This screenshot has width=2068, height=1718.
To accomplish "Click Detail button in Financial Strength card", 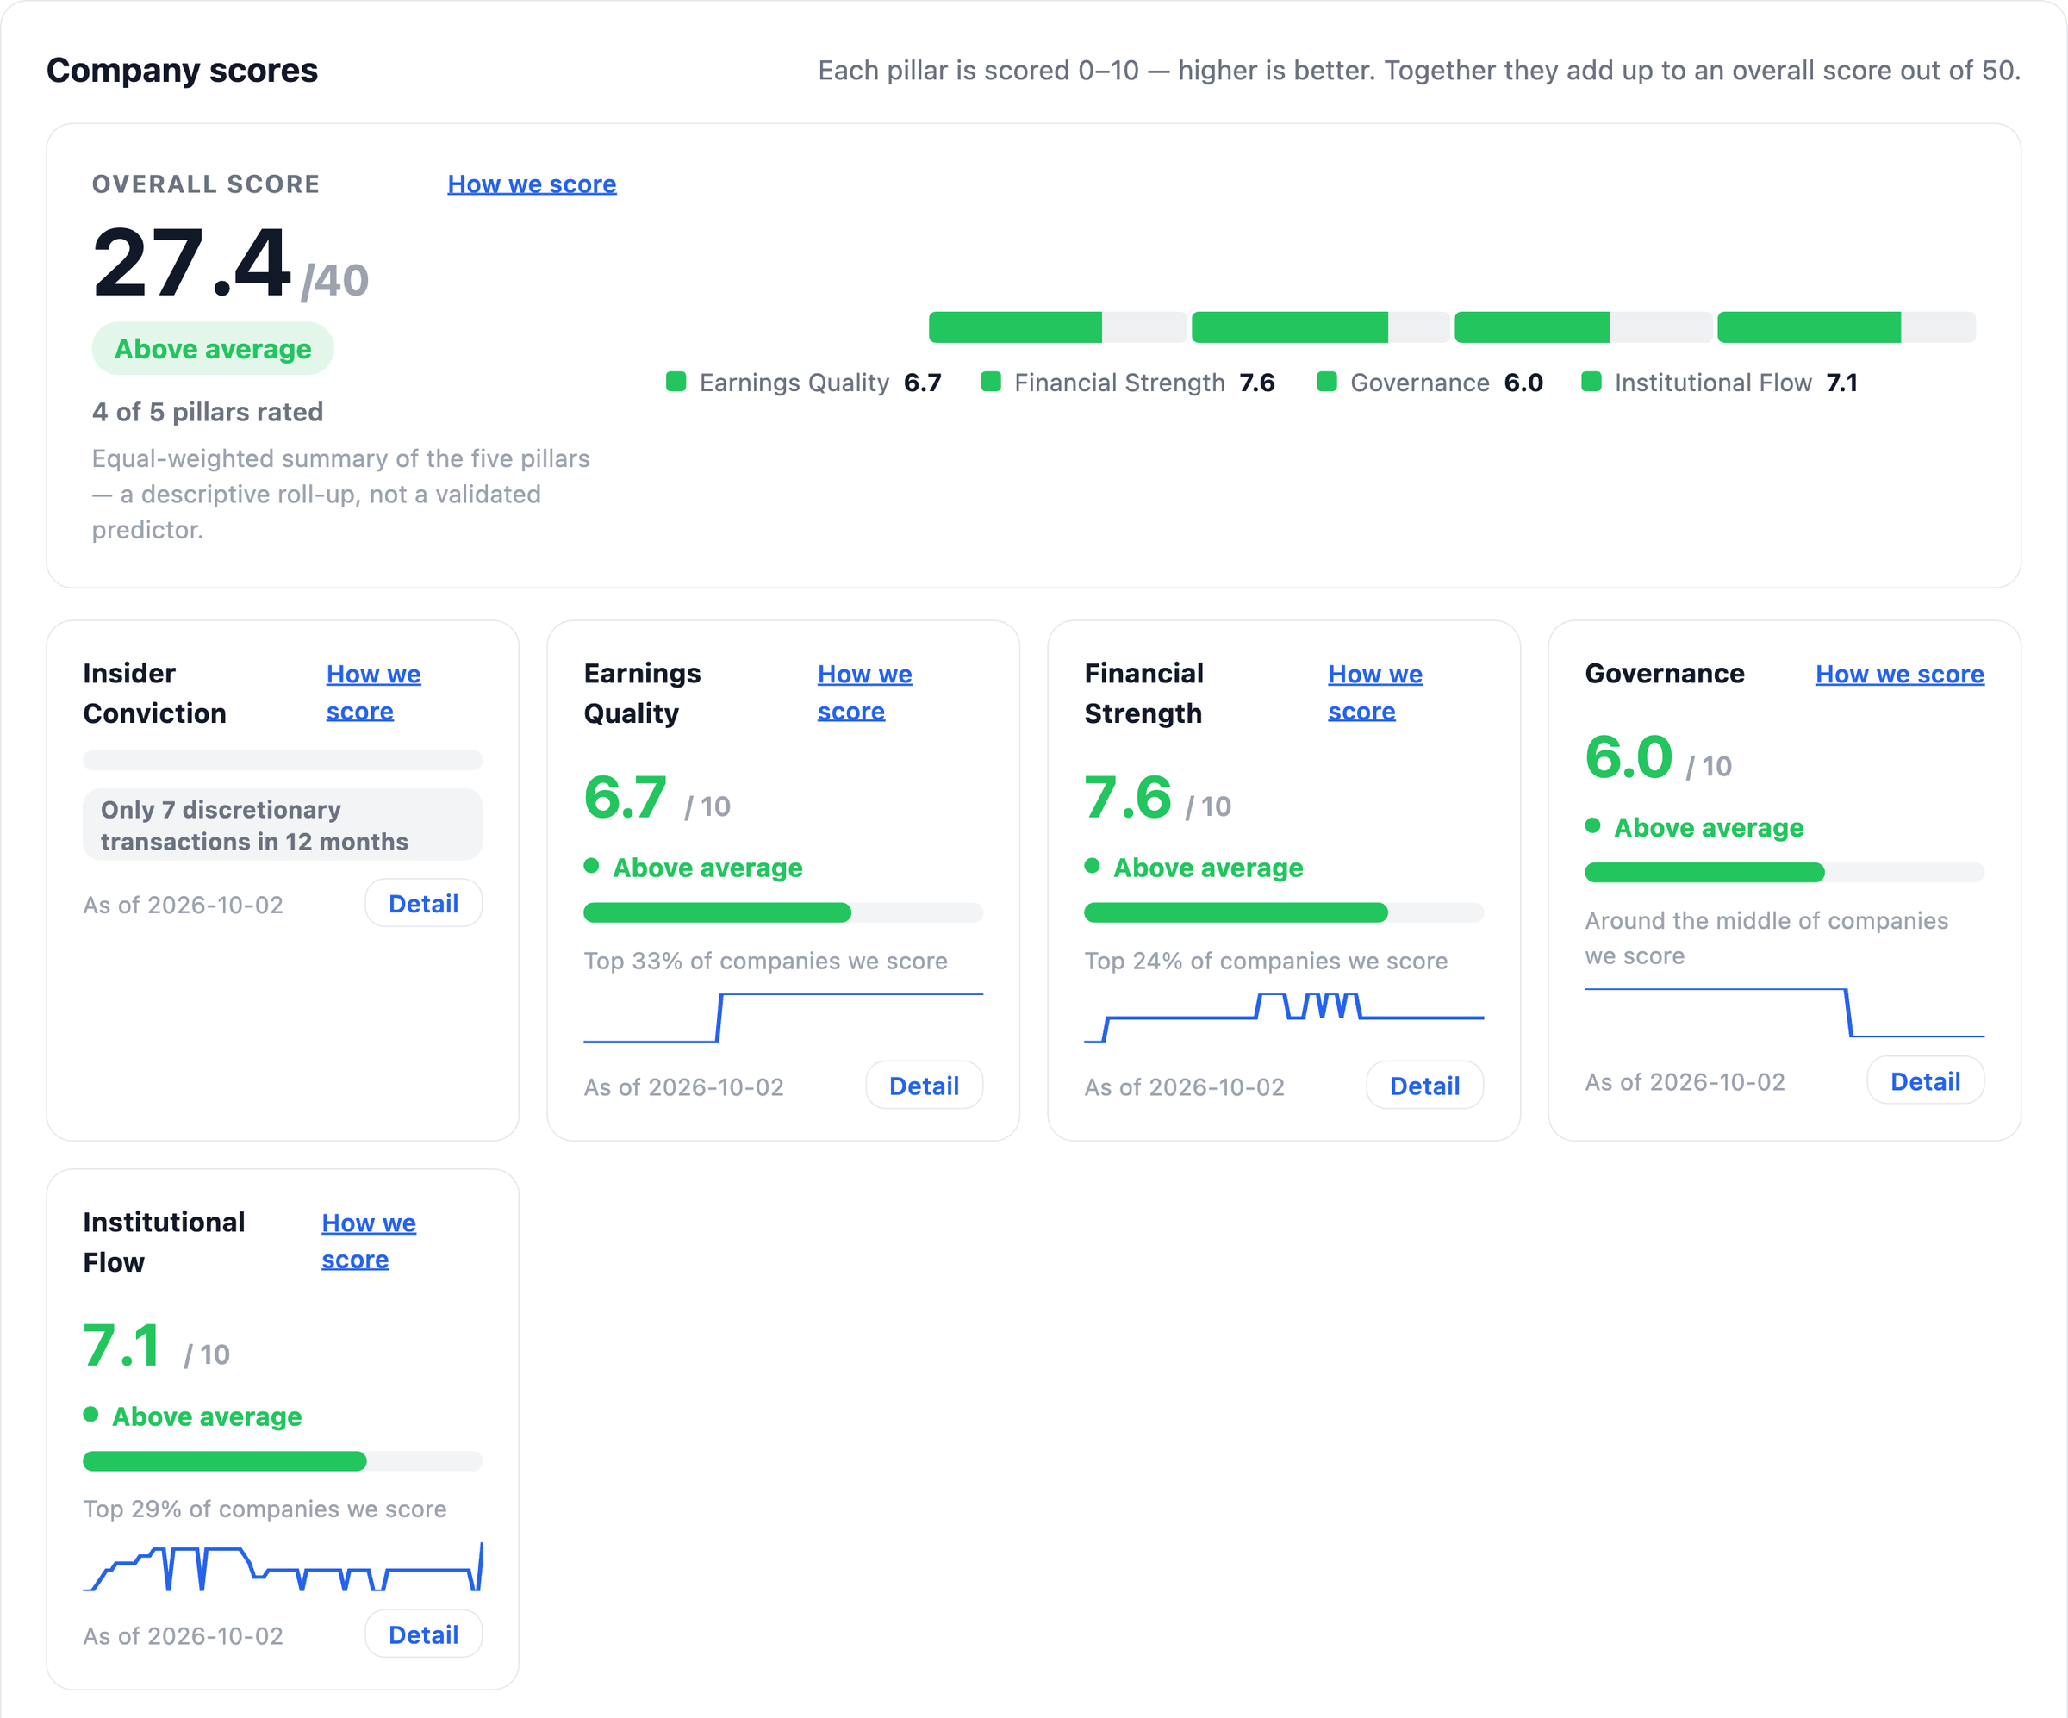I will (1425, 1086).
